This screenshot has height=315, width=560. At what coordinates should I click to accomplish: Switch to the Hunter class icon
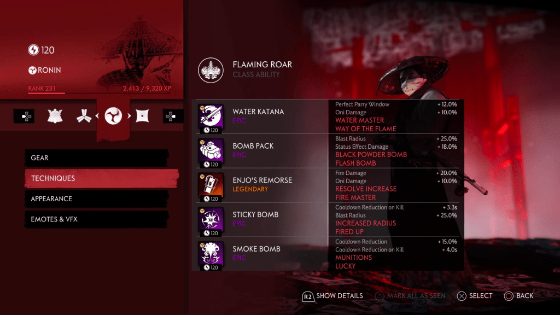84,116
